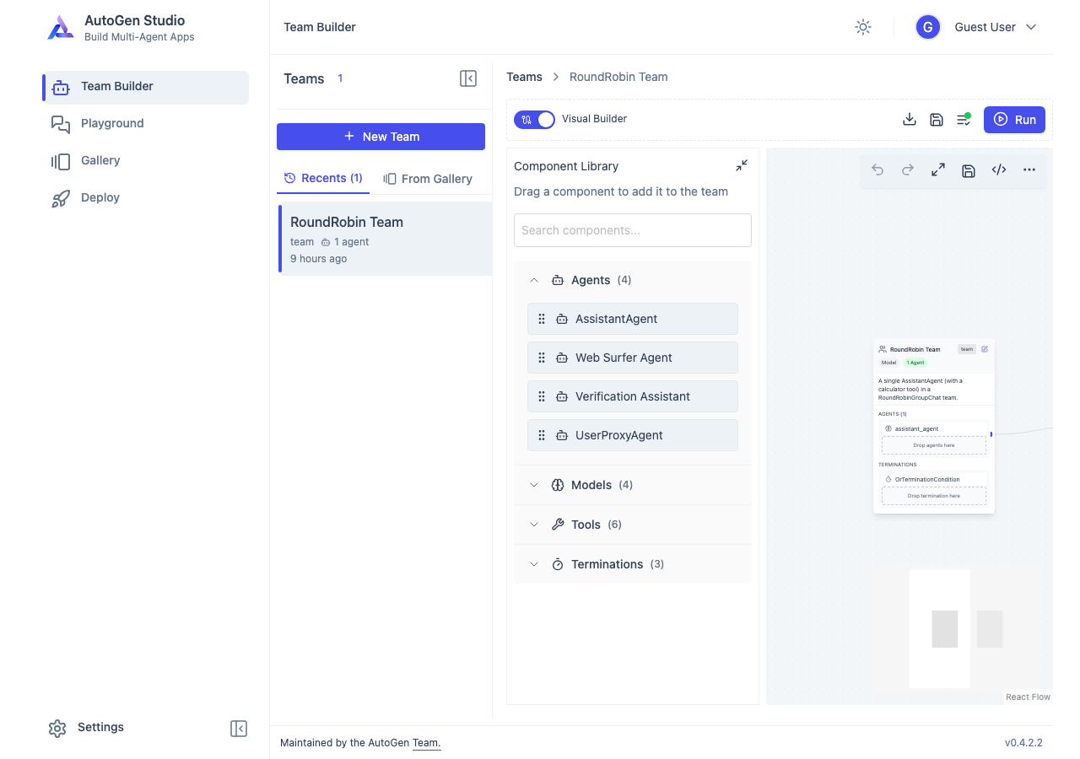Undo the last canvas change

point(877,170)
